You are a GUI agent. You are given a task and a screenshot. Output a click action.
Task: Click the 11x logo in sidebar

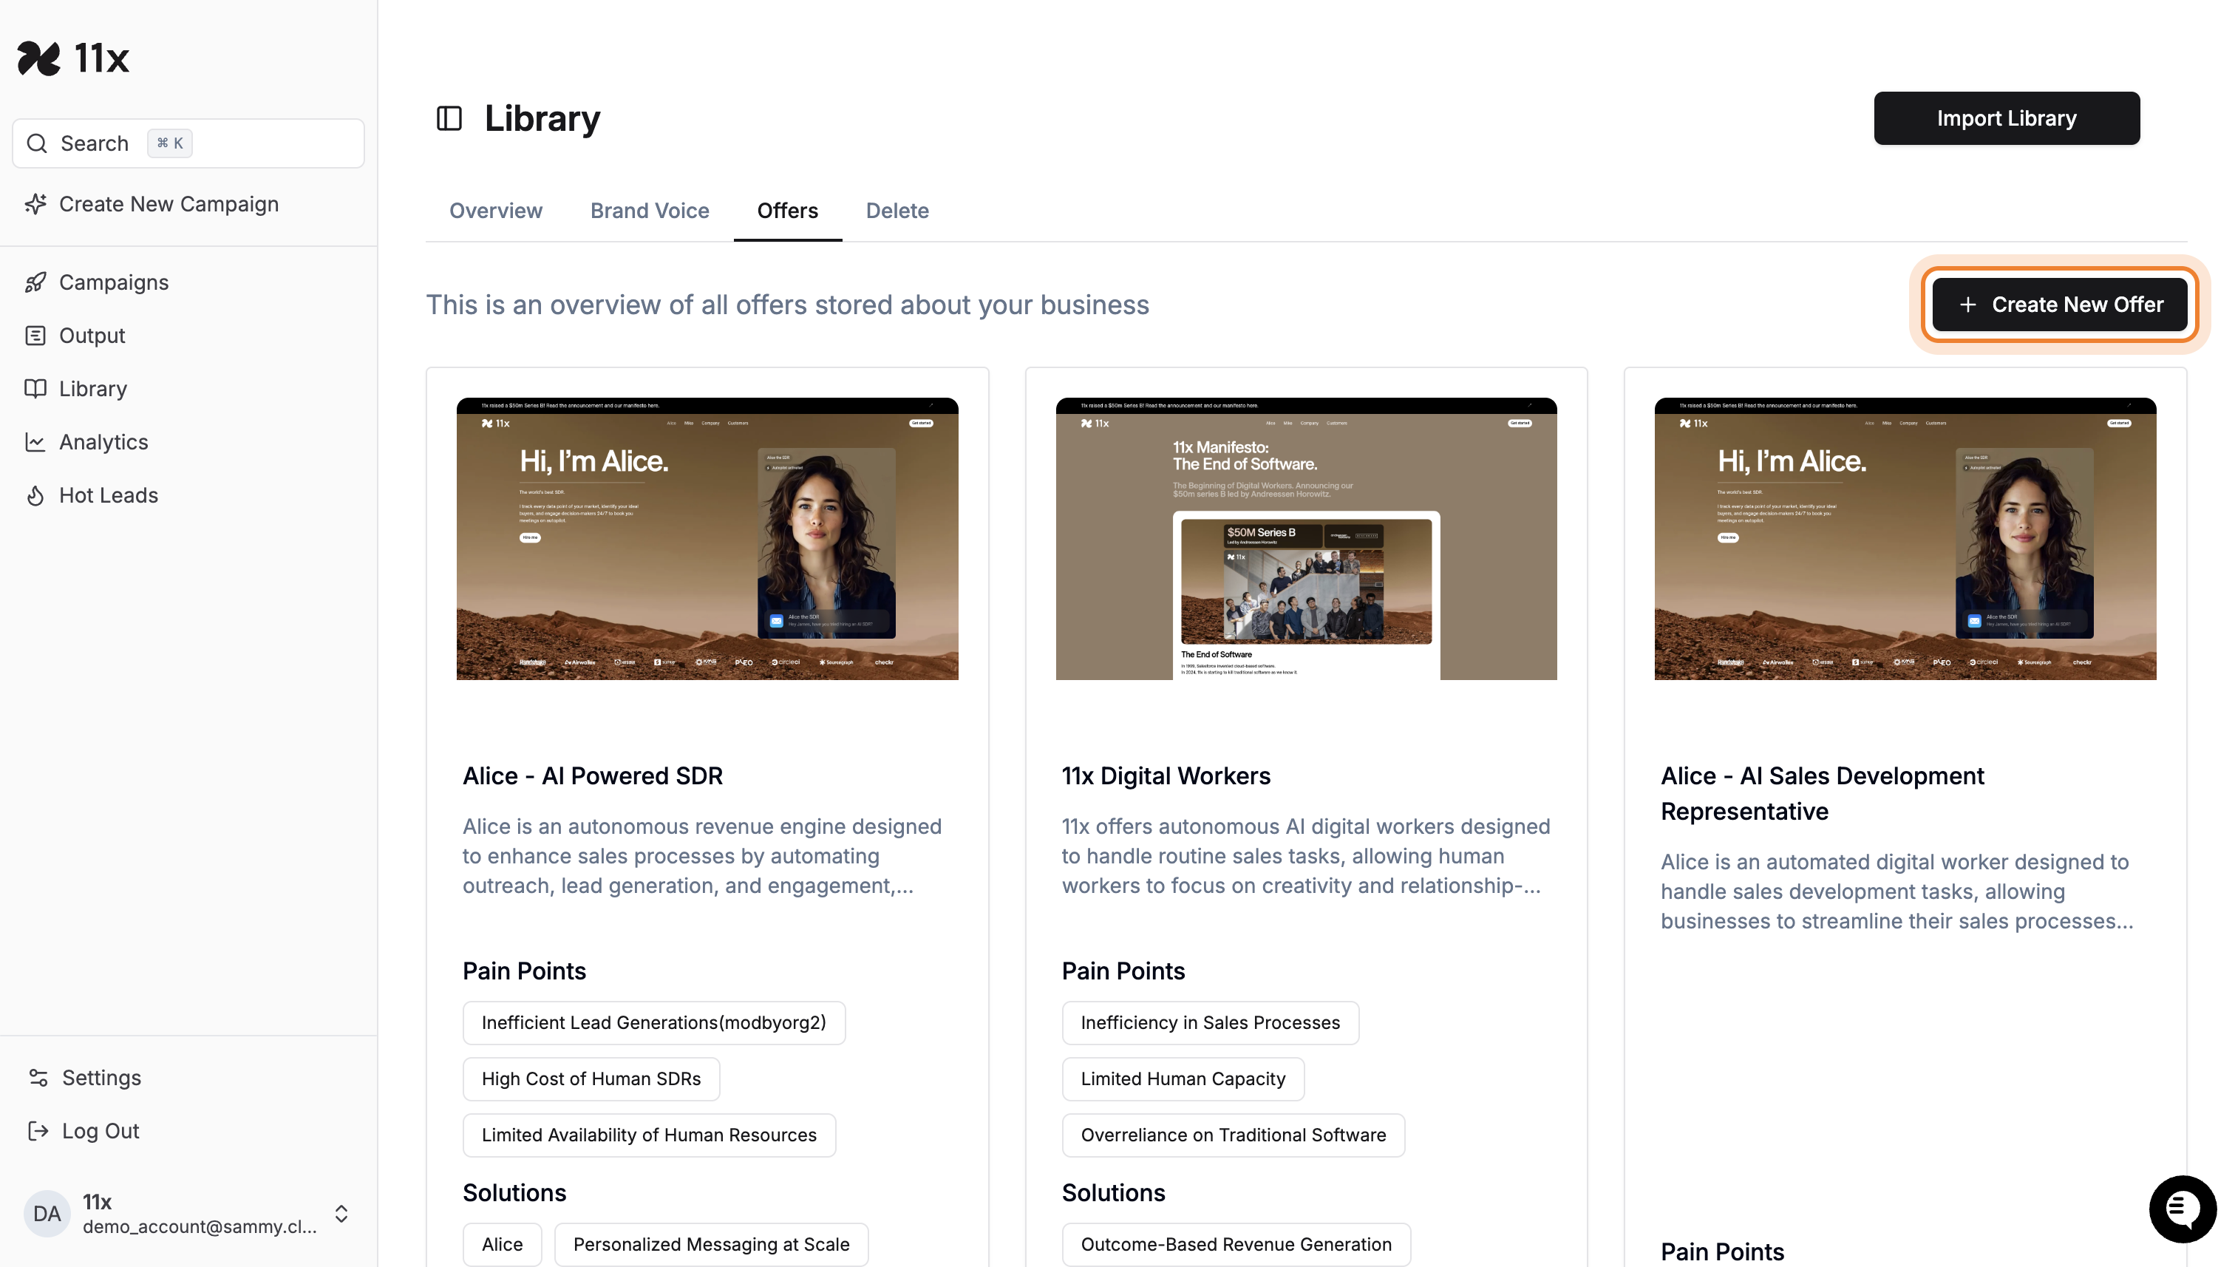(x=73, y=58)
